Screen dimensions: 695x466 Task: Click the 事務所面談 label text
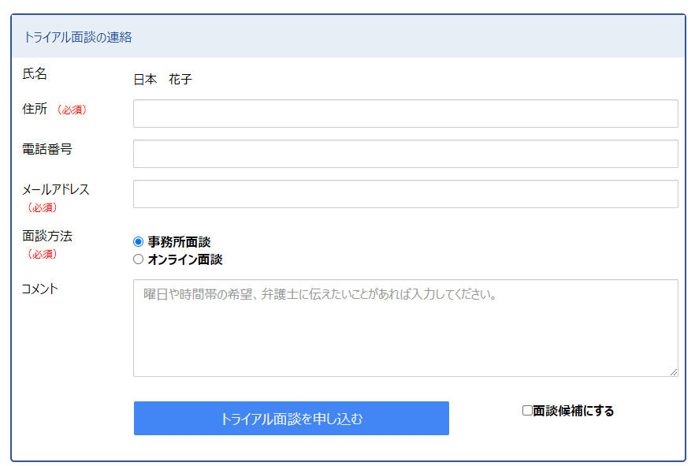click(179, 242)
